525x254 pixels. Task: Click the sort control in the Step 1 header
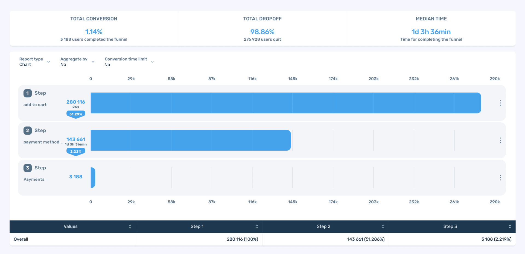pos(257,226)
